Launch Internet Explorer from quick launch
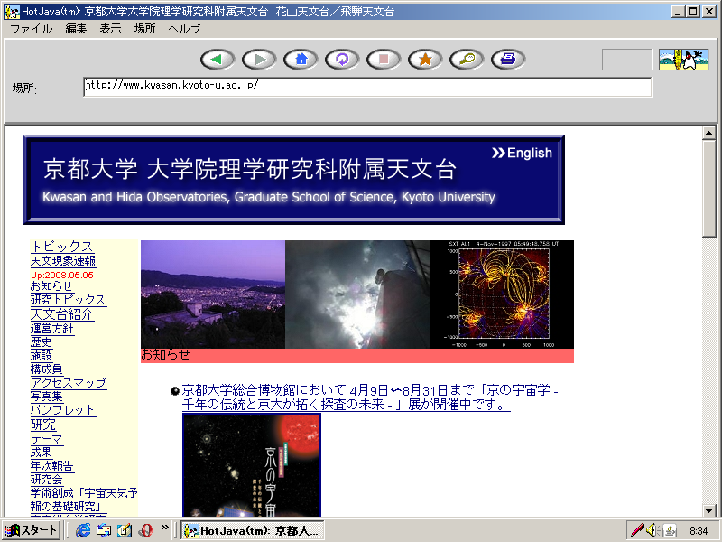This screenshot has height=542, width=722. click(x=83, y=530)
